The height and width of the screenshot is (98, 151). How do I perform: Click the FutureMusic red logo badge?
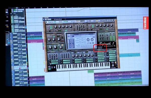coord(146,23)
